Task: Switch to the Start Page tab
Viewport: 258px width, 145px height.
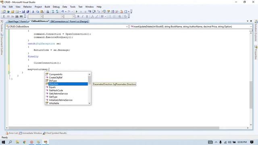Action: 13,21
